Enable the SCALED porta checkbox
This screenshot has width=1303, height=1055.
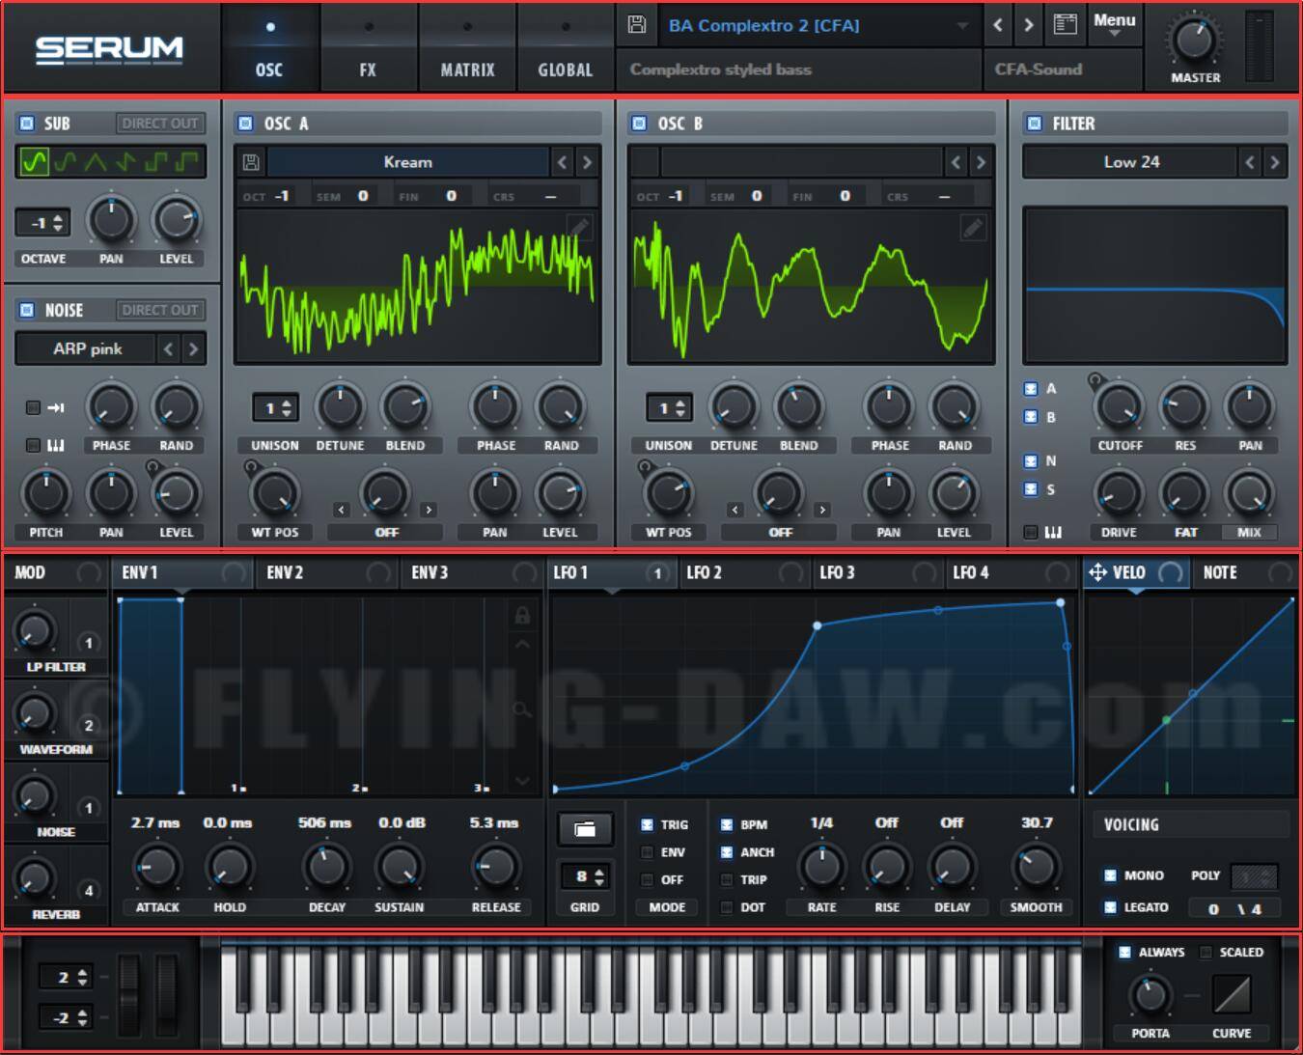click(1206, 953)
